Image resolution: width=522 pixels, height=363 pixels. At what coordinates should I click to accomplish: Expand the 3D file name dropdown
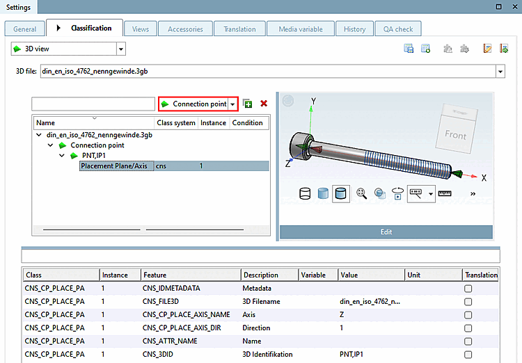pos(500,71)
